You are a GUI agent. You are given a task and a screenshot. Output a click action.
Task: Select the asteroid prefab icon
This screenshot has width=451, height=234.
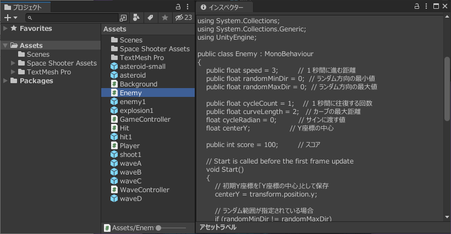point(114,75)
